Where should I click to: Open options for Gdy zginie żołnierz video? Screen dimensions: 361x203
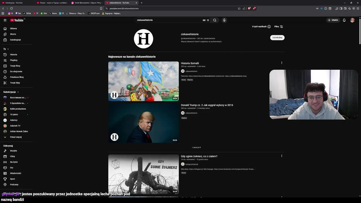(x=281, y=156)
